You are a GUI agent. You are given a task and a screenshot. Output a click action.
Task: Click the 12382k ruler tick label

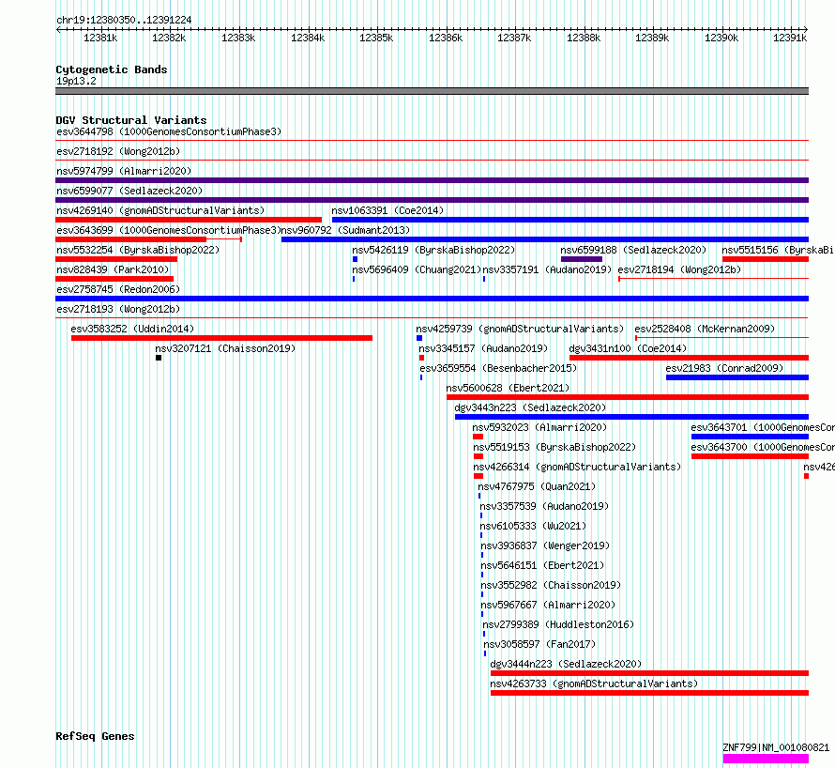(x=169, y=38)
